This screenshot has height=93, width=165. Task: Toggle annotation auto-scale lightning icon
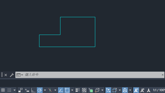142,90
